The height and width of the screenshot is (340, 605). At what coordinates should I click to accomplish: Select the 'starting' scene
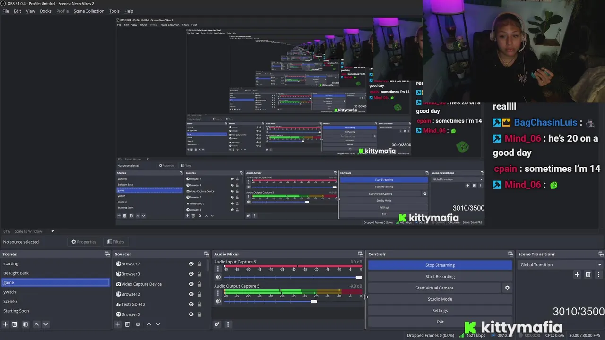click(x=55, y=264)
